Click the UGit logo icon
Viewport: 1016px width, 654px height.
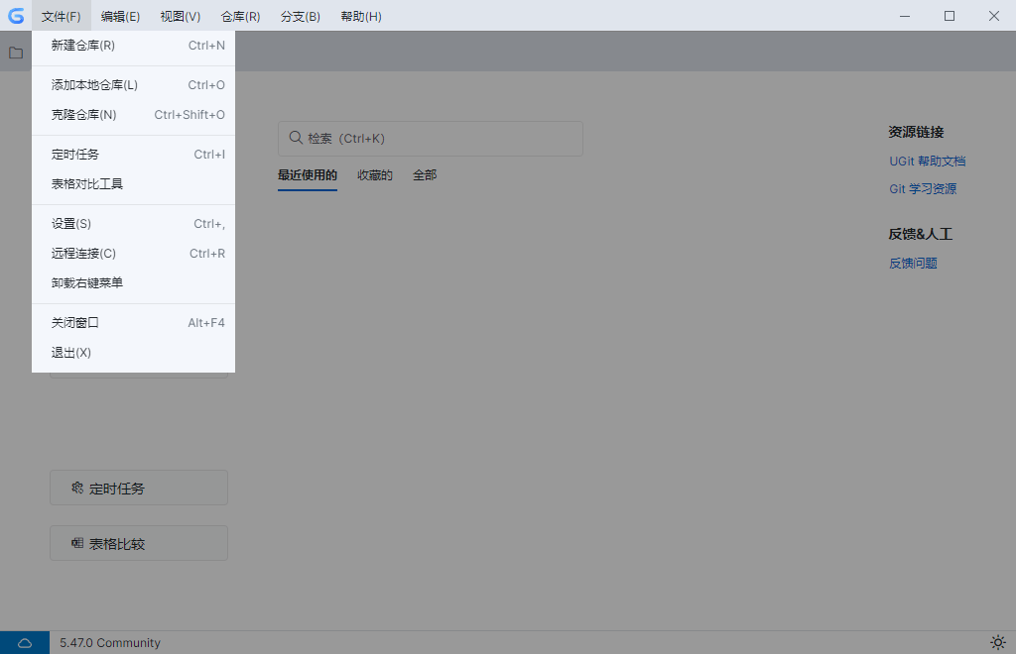click(16, 16)
